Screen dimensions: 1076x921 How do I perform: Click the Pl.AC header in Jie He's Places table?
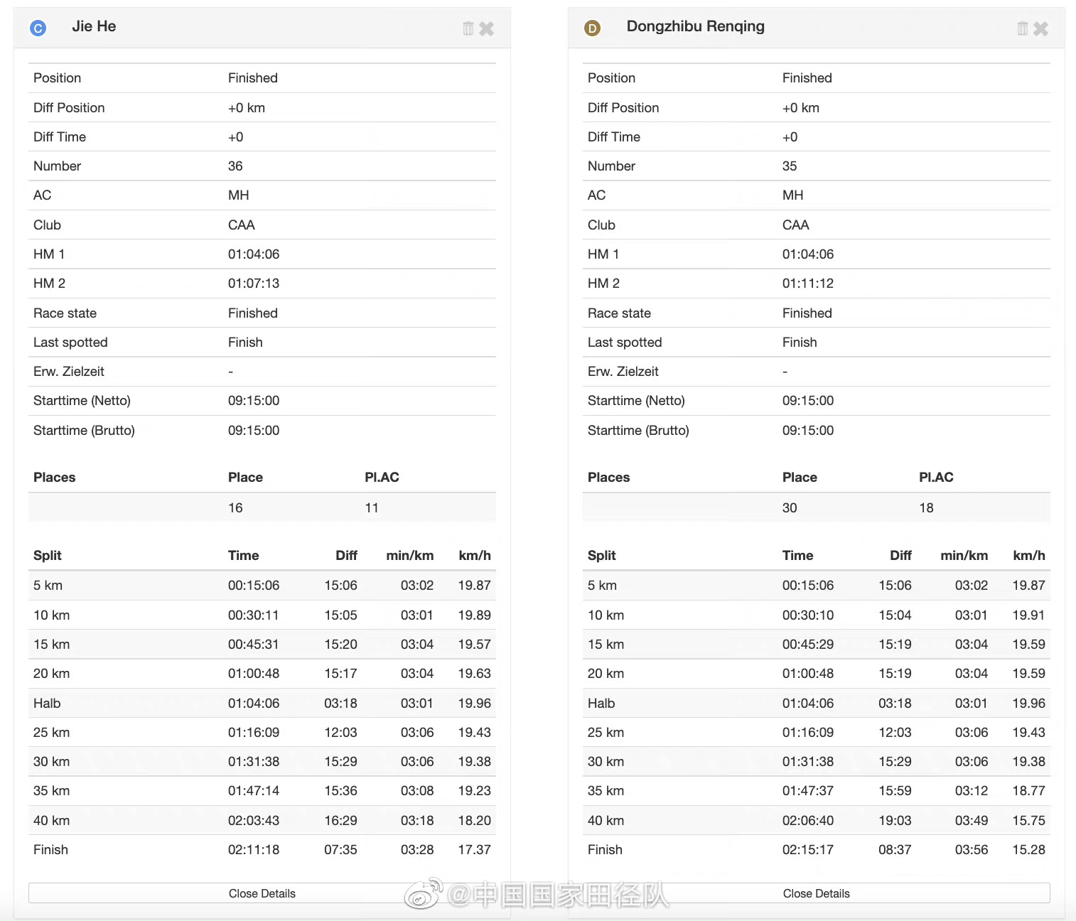[382, 478]
